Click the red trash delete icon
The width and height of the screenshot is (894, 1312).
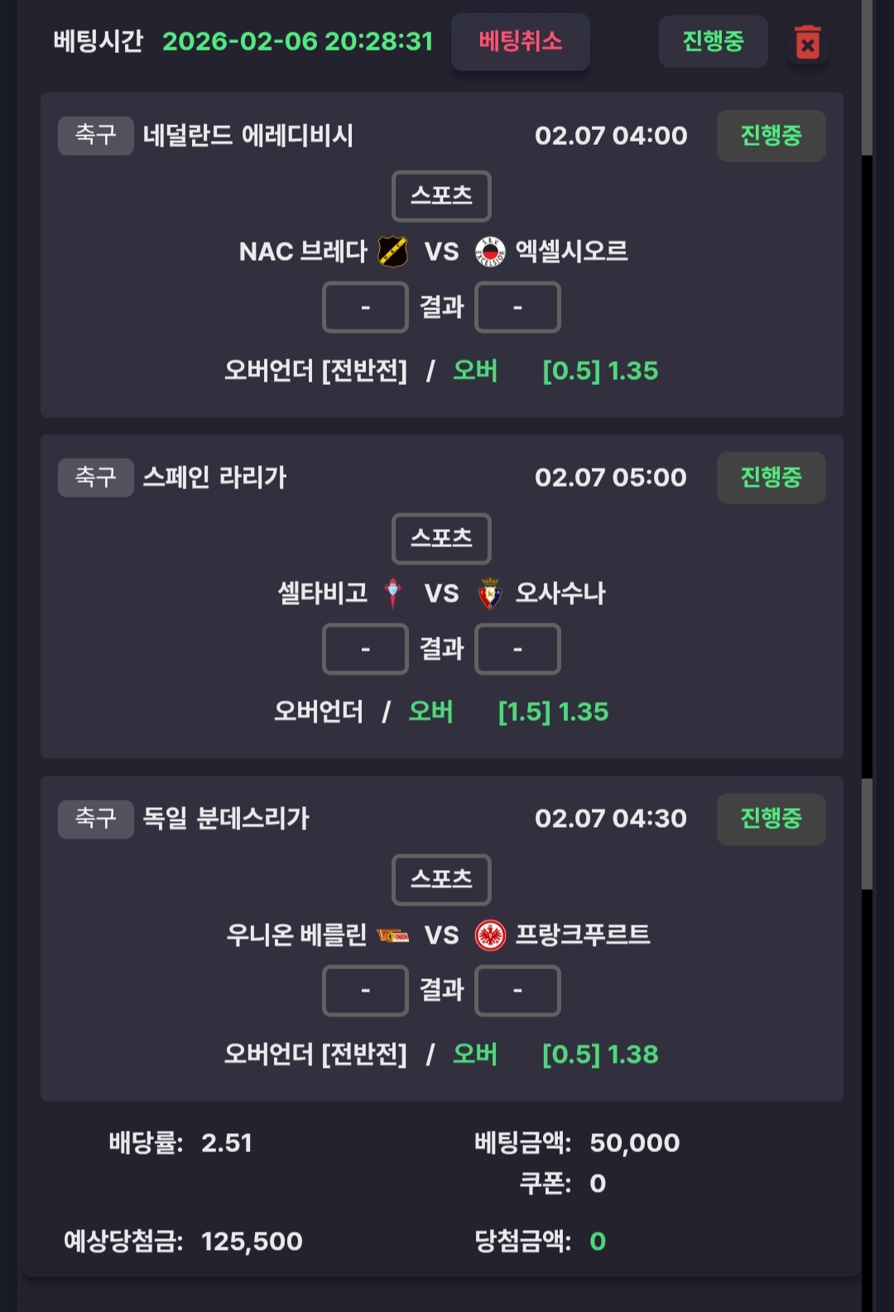coord(807,42)
